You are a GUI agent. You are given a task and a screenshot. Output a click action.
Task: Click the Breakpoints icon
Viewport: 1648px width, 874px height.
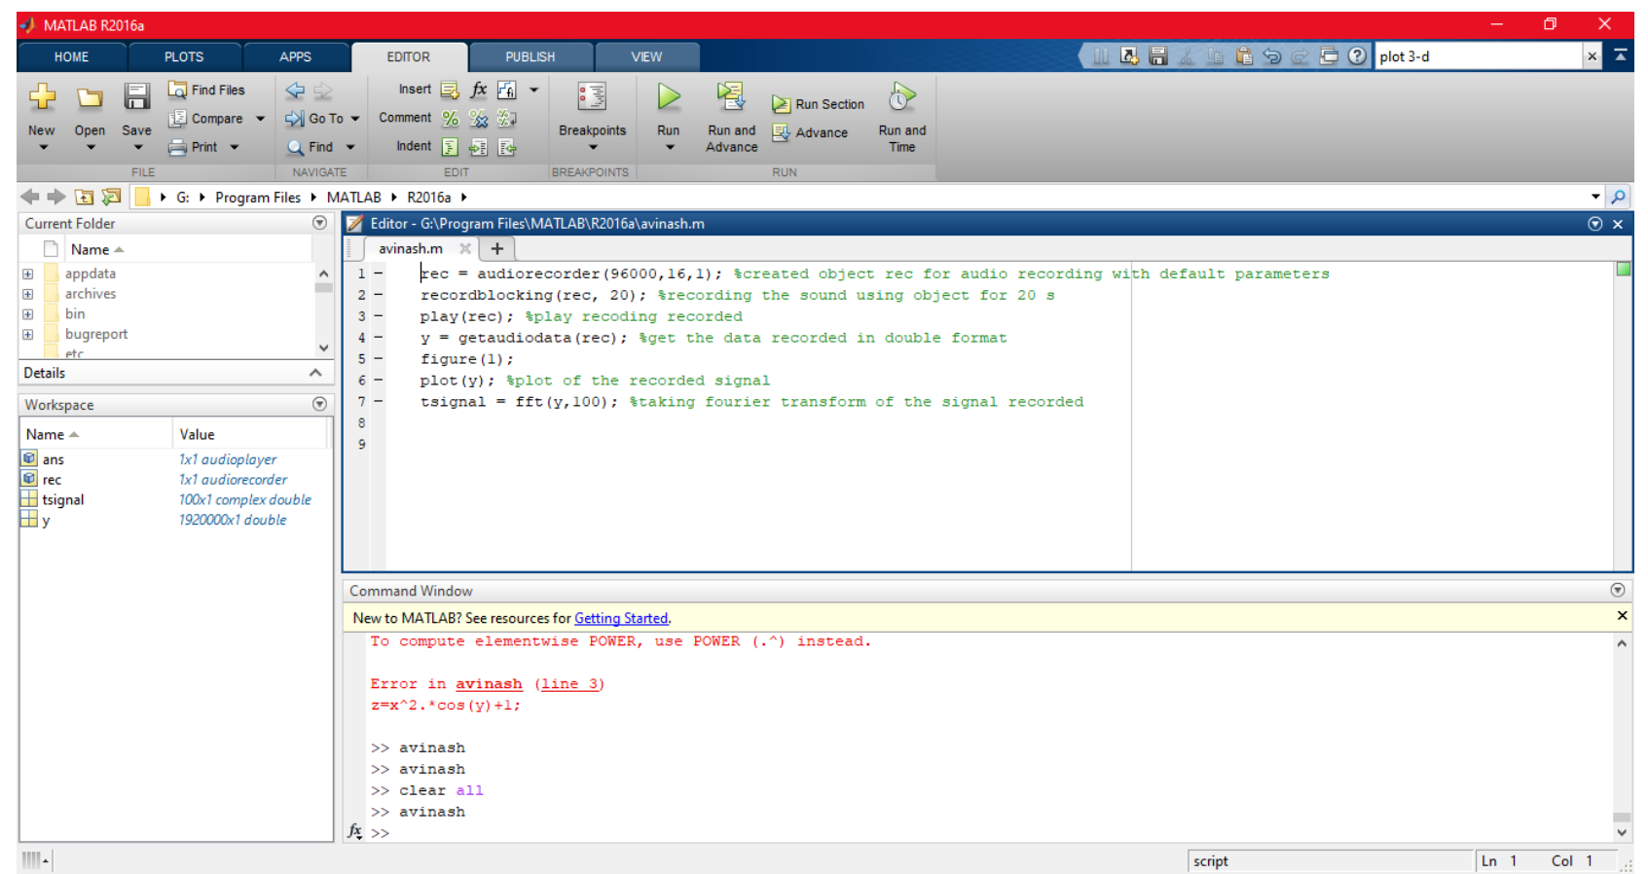click(x=592, y=96)
